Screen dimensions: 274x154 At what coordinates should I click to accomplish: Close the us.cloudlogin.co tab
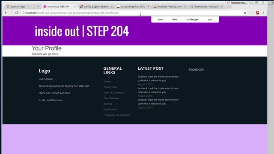point(149,6)
